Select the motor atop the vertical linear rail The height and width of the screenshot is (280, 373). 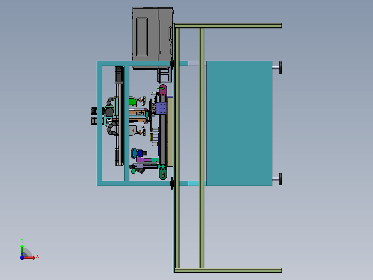pyautogui.click(x=120, y=74)
